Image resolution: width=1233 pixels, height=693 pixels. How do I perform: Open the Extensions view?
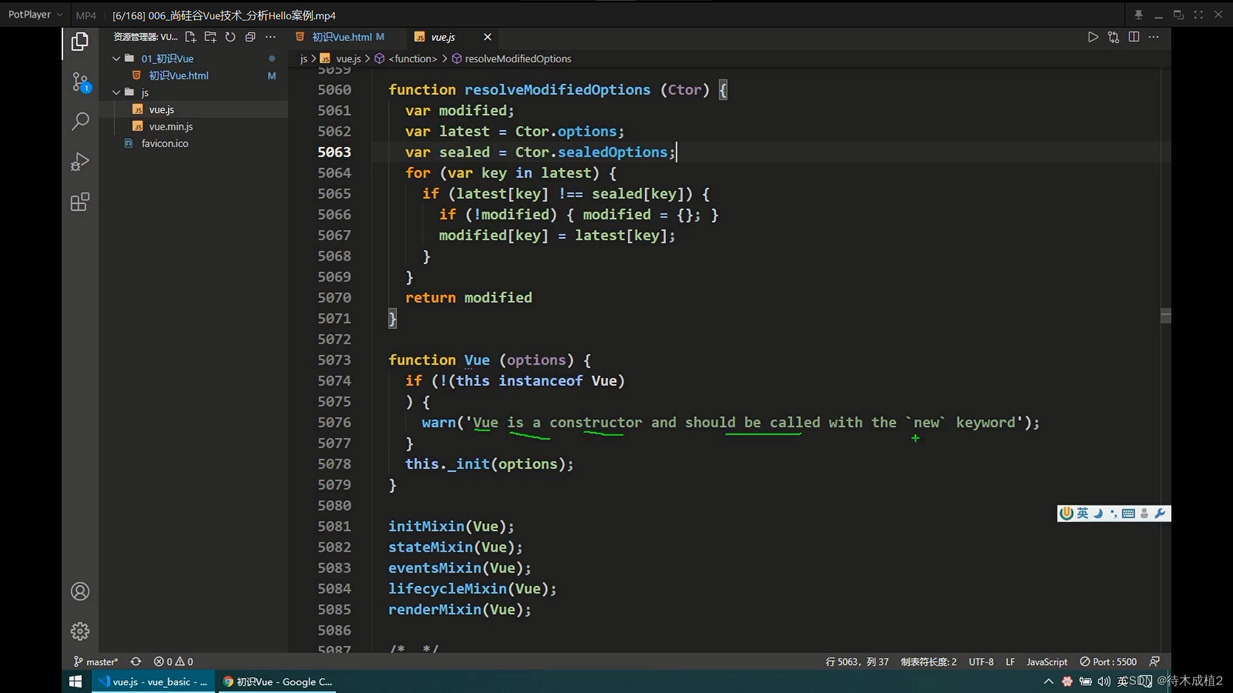[80, 202]
